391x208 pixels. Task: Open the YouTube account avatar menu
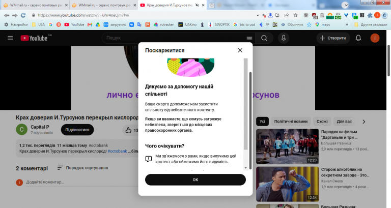[x=375, y=38]
